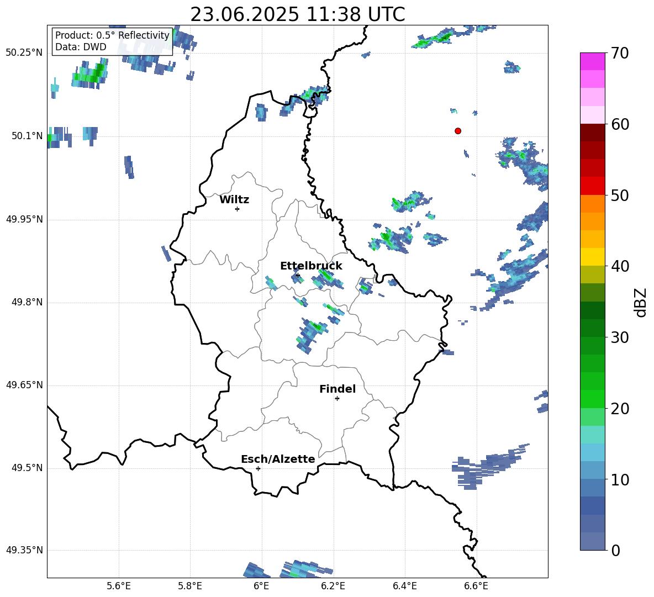Screen dimensions: 654x597
Task: Click the yellow colorbar segment above 40
Action: [592, 257]
